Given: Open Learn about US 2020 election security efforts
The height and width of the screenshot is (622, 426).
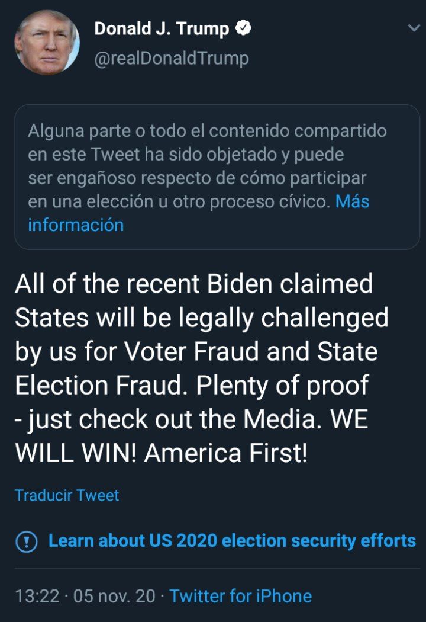Looking at the screenshot, I should (232, 541).
